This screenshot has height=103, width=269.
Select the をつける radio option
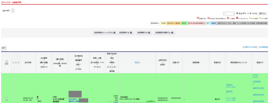(248, 13)
